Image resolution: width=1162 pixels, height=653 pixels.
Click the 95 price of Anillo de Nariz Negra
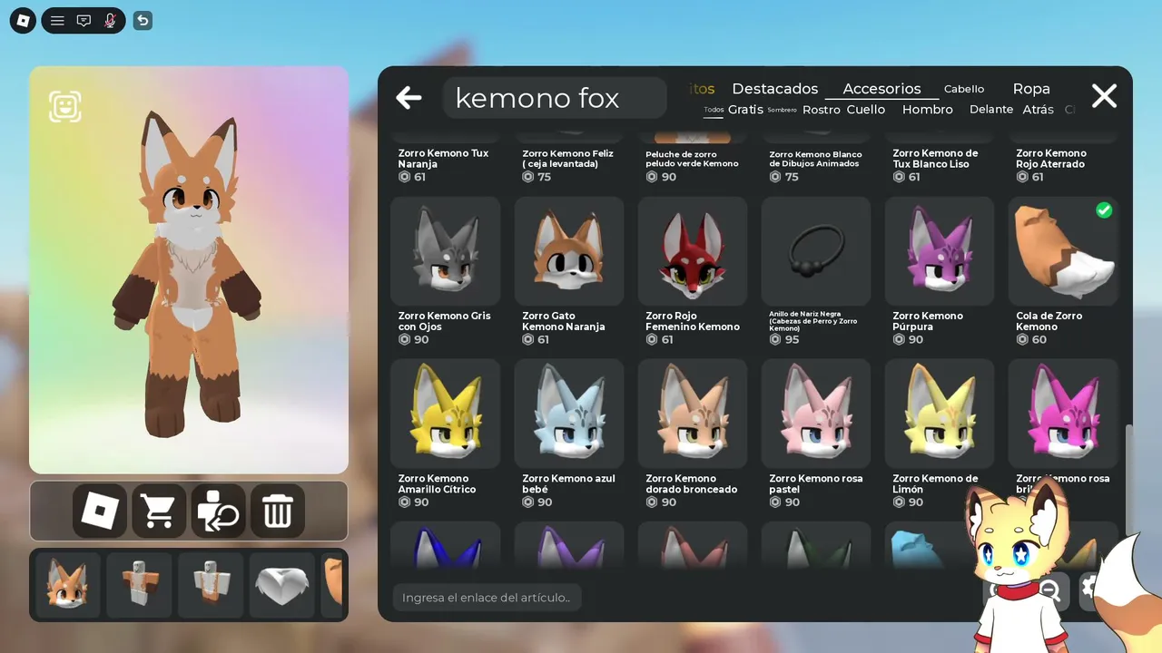793,339
